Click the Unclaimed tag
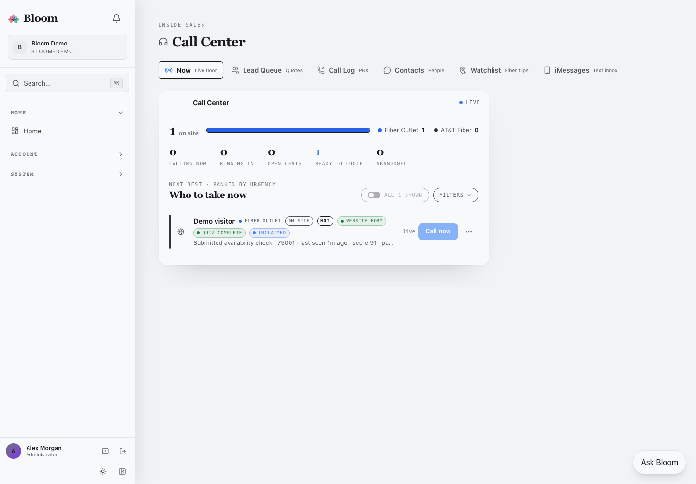 point(269,233)
